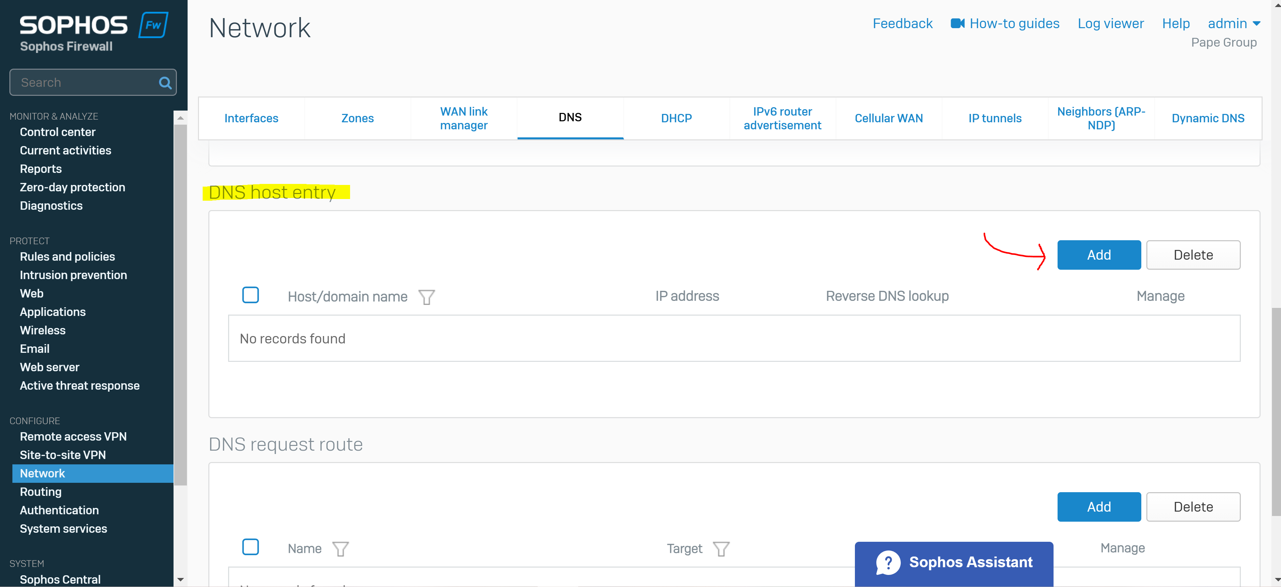Open Reports in sidebar

(x=41, y=169)
